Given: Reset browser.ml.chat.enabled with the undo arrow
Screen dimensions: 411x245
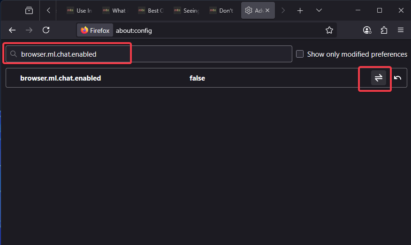Looking at the screenshot, I should pyautogui.click(x=398, y=78).
